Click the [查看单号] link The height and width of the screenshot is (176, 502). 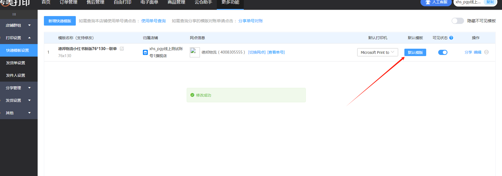click(276, 52)
